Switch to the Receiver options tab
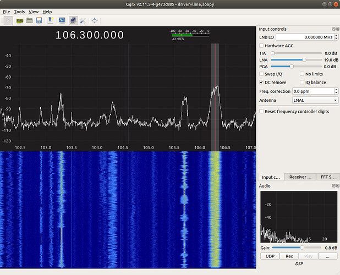Screen dimensions: 340x275 tap(300, 177)
